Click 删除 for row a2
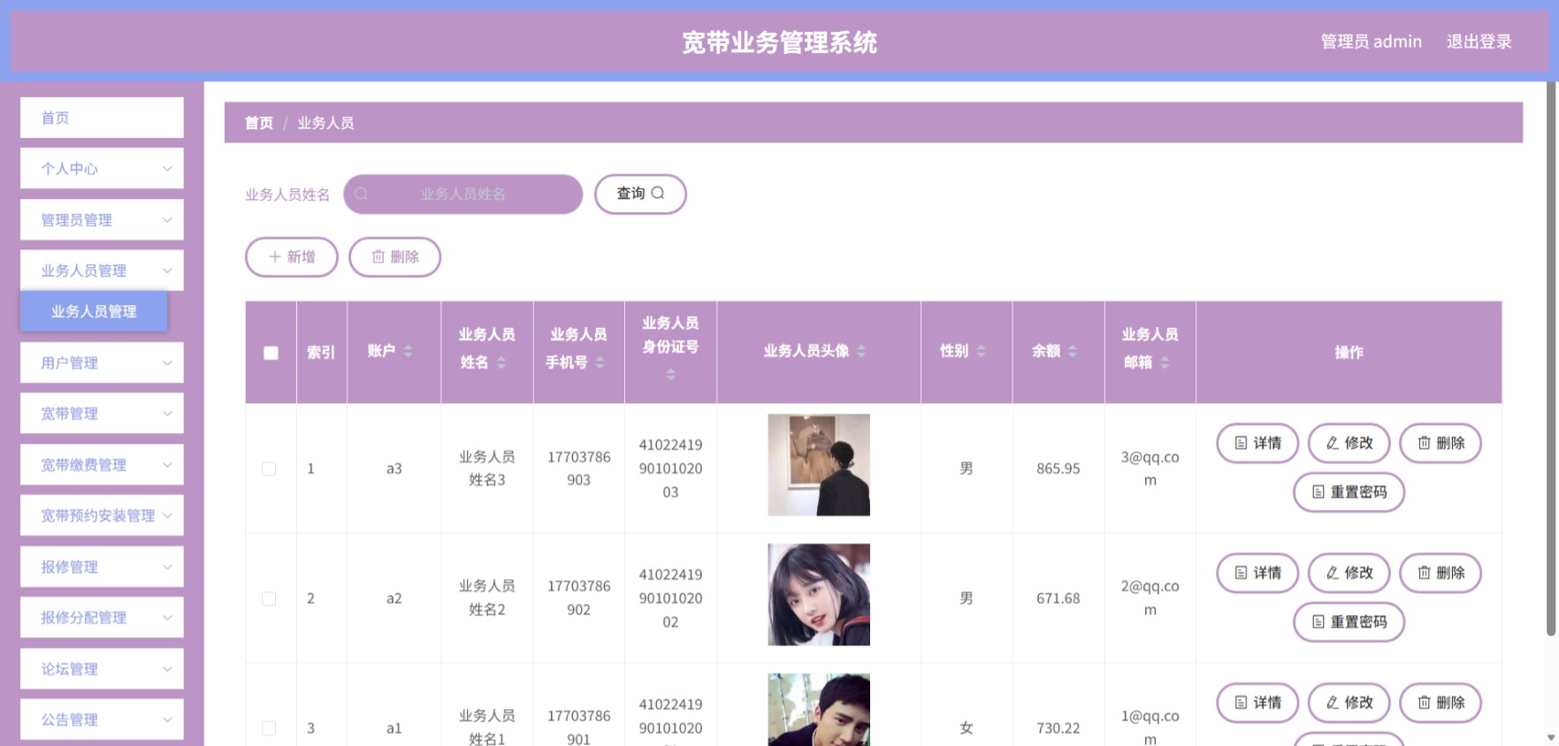 1441,573
